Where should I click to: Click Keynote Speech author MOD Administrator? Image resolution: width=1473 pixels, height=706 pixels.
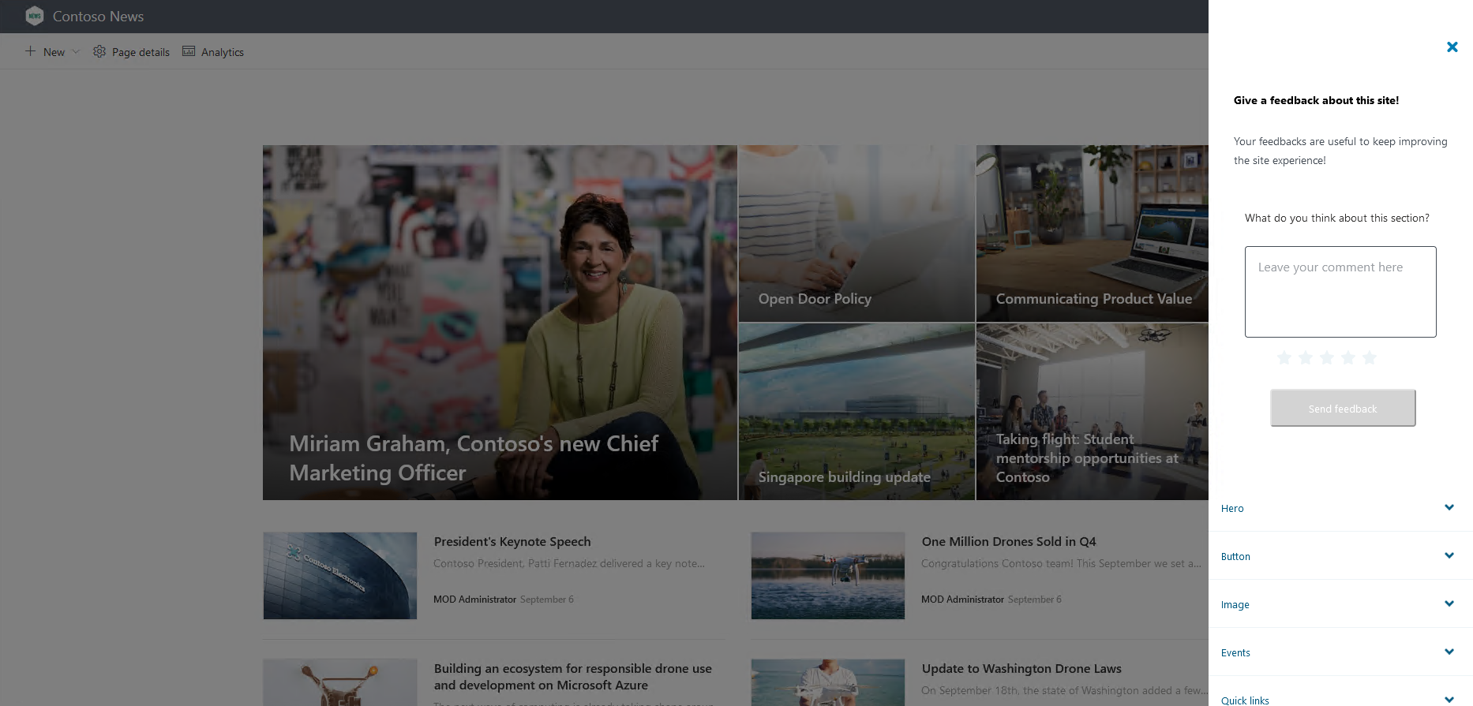pos(474,600)
